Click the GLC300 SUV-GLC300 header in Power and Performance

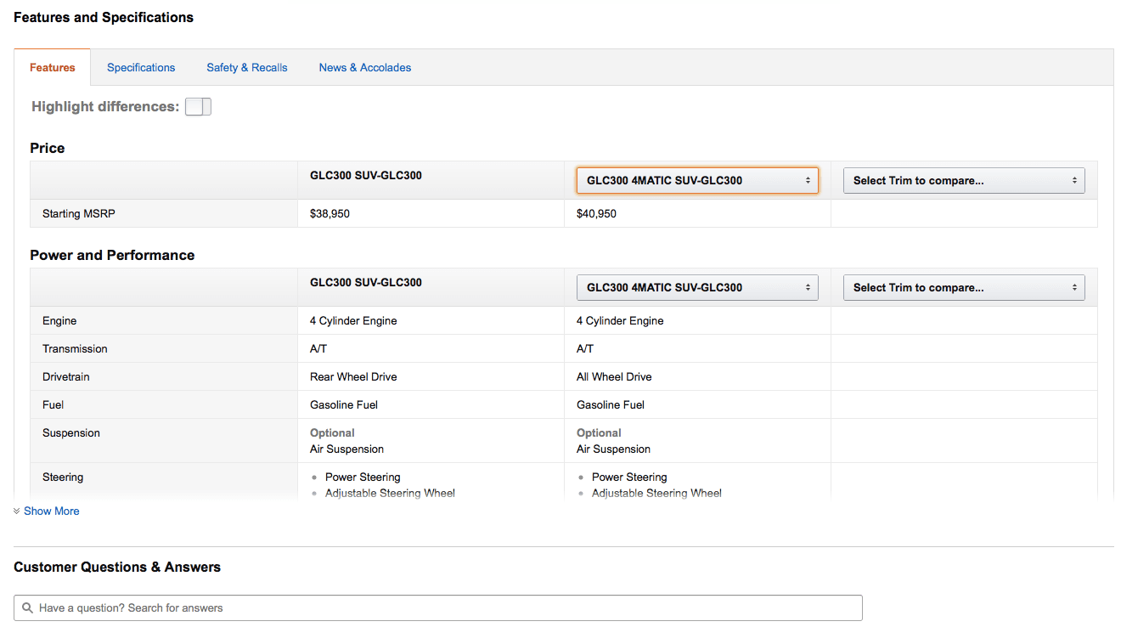366,283
